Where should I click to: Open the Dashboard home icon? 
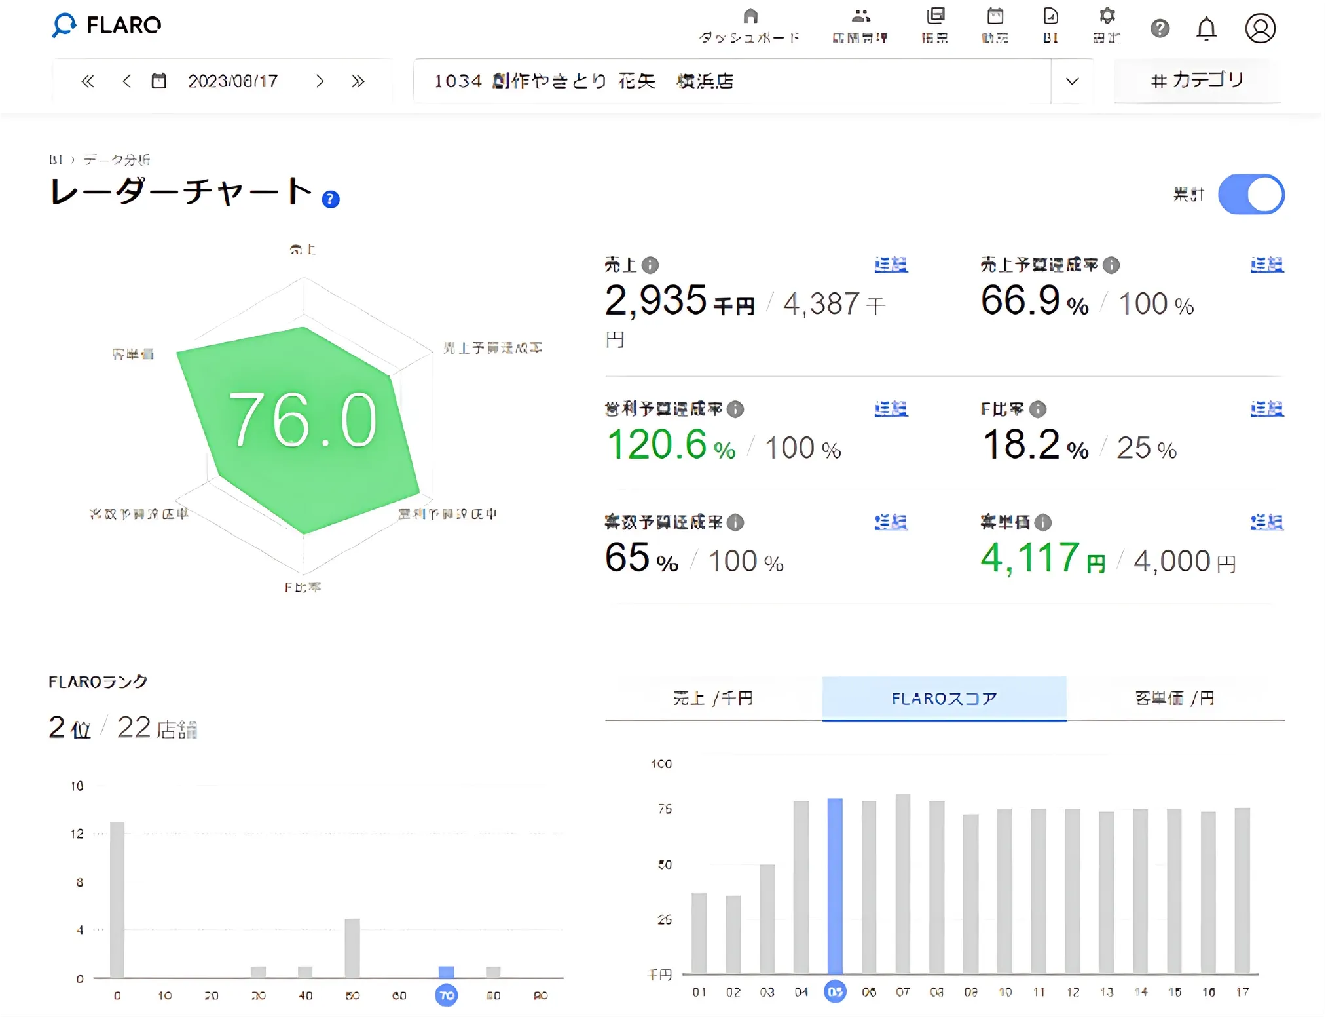coord(750,16)
